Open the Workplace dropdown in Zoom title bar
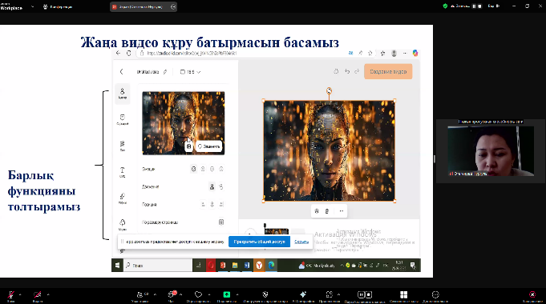Screen dimensions: 546x304 [32, 6]
